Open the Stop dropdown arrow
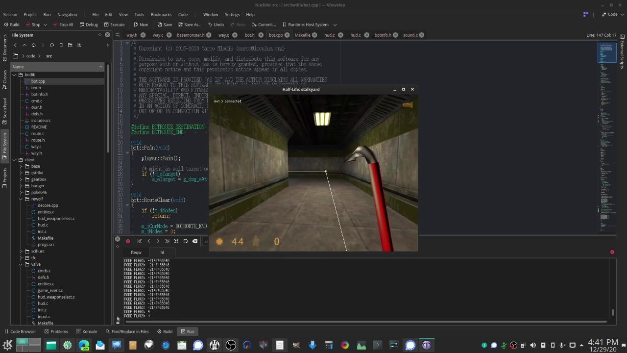 (46, 25)
